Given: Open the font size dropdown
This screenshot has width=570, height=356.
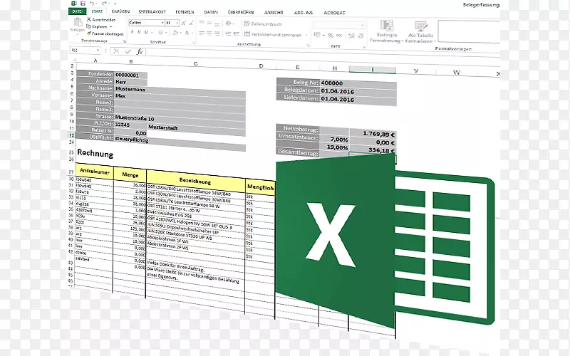Looking at the screenshot, I should tap(177, 23).
